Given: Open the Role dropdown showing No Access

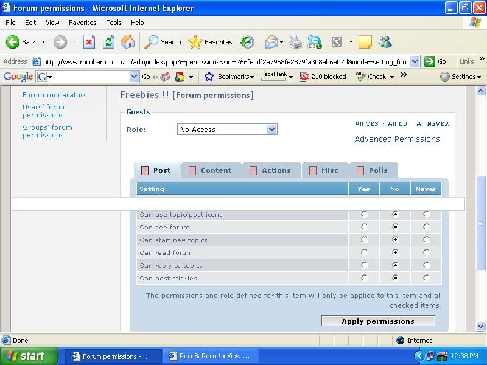Looking at the screenshot, I should coord(227,130).
